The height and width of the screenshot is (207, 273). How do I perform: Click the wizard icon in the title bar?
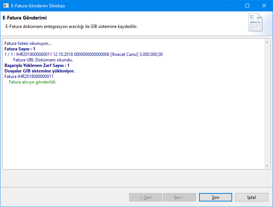(x=6, y=6)
